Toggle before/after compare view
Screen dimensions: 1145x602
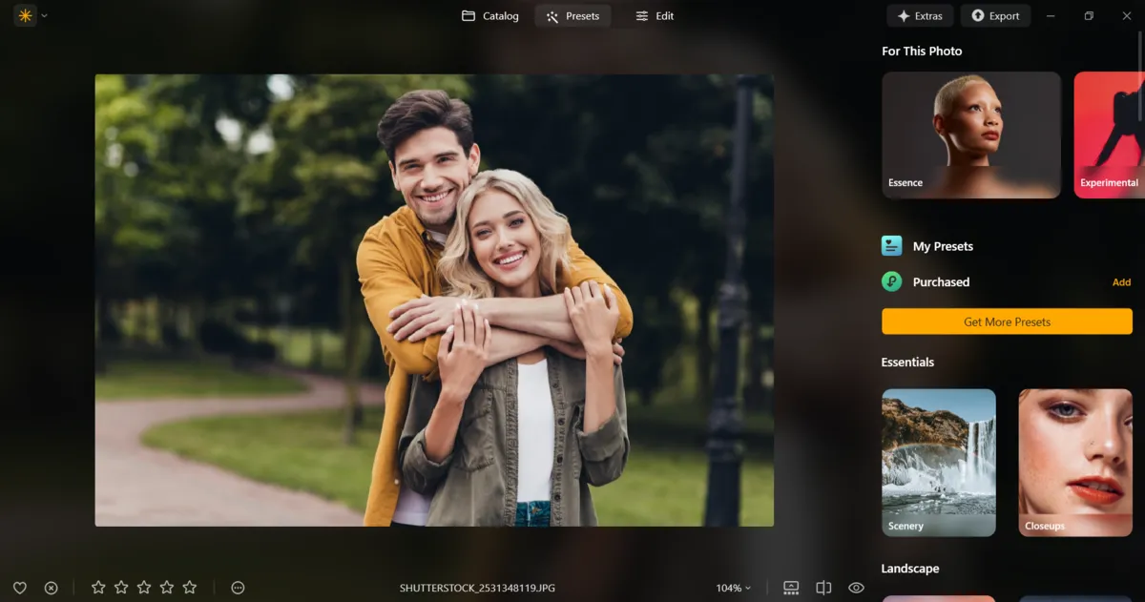click(824, 588)
